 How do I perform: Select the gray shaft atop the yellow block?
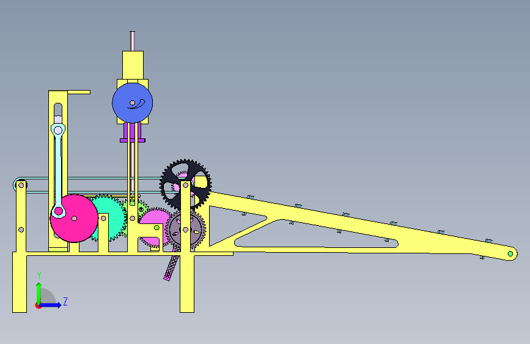click(133, 41)
